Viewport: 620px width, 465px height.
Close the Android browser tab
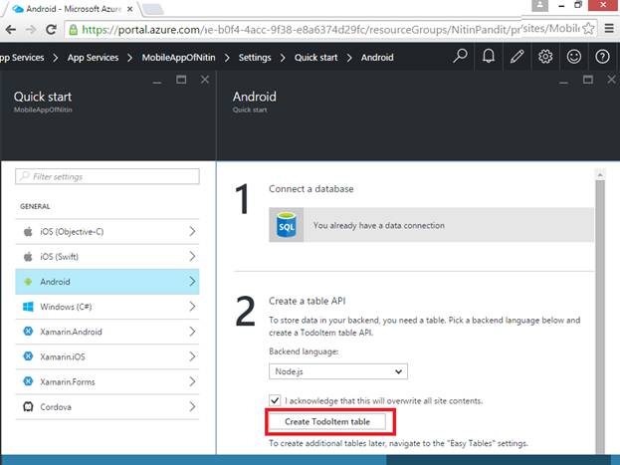tap(129, 9)
